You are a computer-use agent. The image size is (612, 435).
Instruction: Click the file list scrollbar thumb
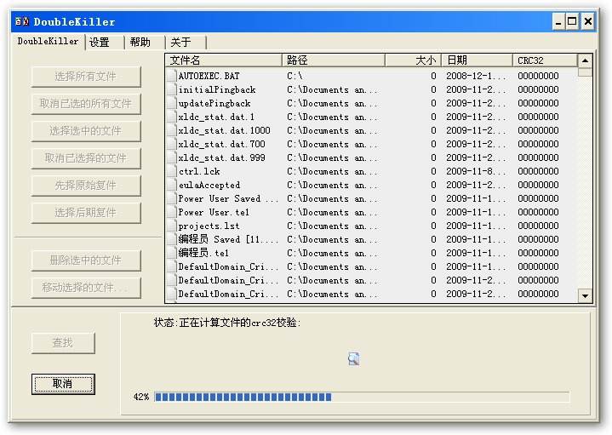point(585,72)
